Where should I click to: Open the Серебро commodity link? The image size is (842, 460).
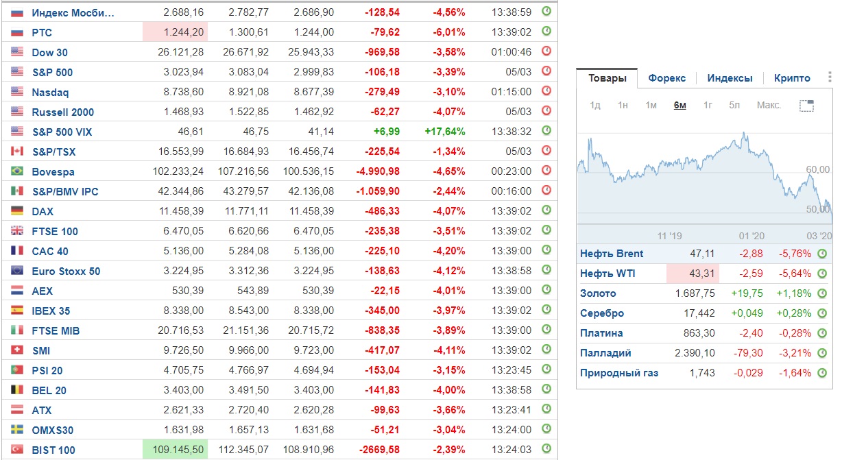coord(602,313)
